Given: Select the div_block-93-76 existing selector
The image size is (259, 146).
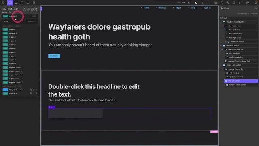Looking at the screenshot, I should [x=16, y=90].
